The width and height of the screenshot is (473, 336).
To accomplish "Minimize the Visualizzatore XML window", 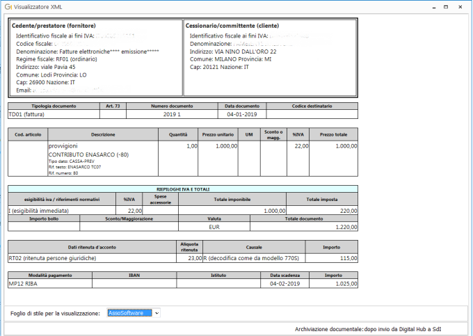I will [434, 7].
